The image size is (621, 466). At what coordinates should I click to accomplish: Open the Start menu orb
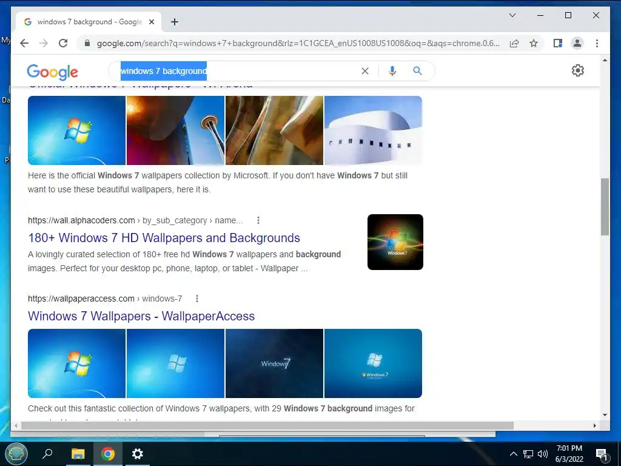[16, 454]
